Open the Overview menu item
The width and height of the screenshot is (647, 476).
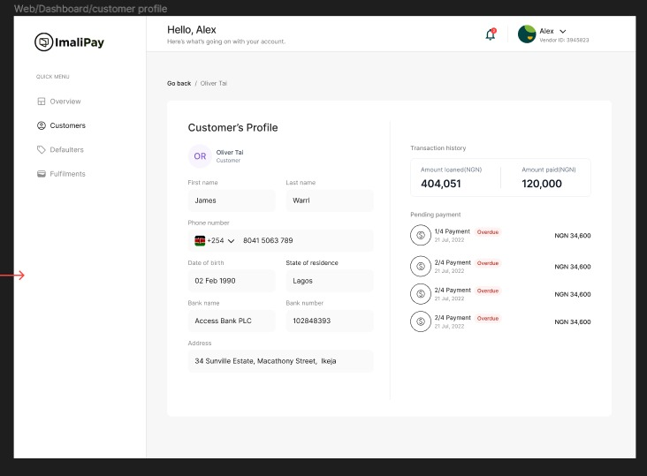pos(65,102)
